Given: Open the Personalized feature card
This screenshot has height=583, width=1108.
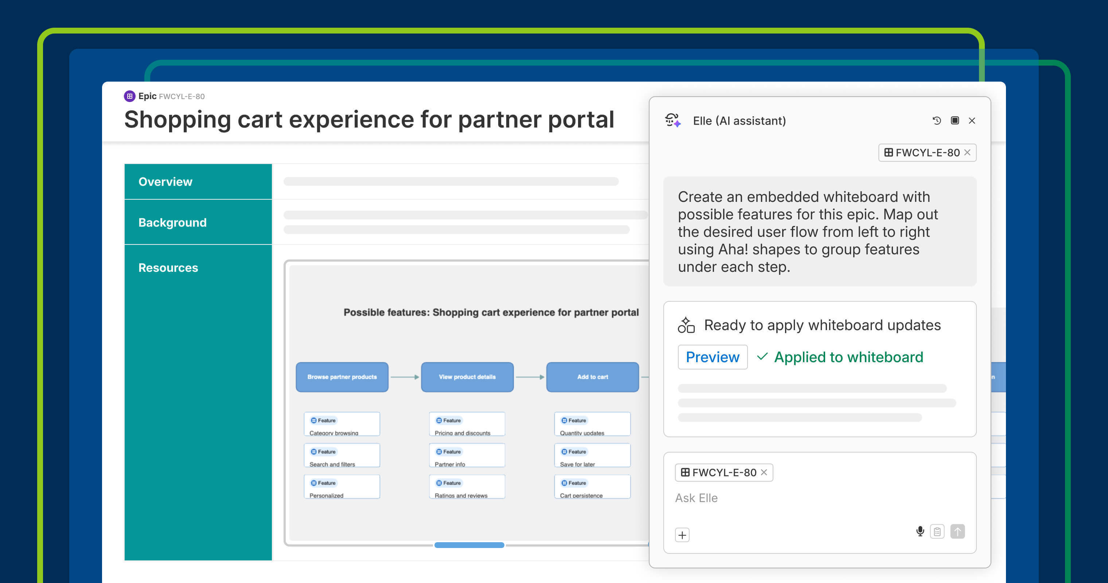Looking at the screenshot, I should tap(342, 487).
